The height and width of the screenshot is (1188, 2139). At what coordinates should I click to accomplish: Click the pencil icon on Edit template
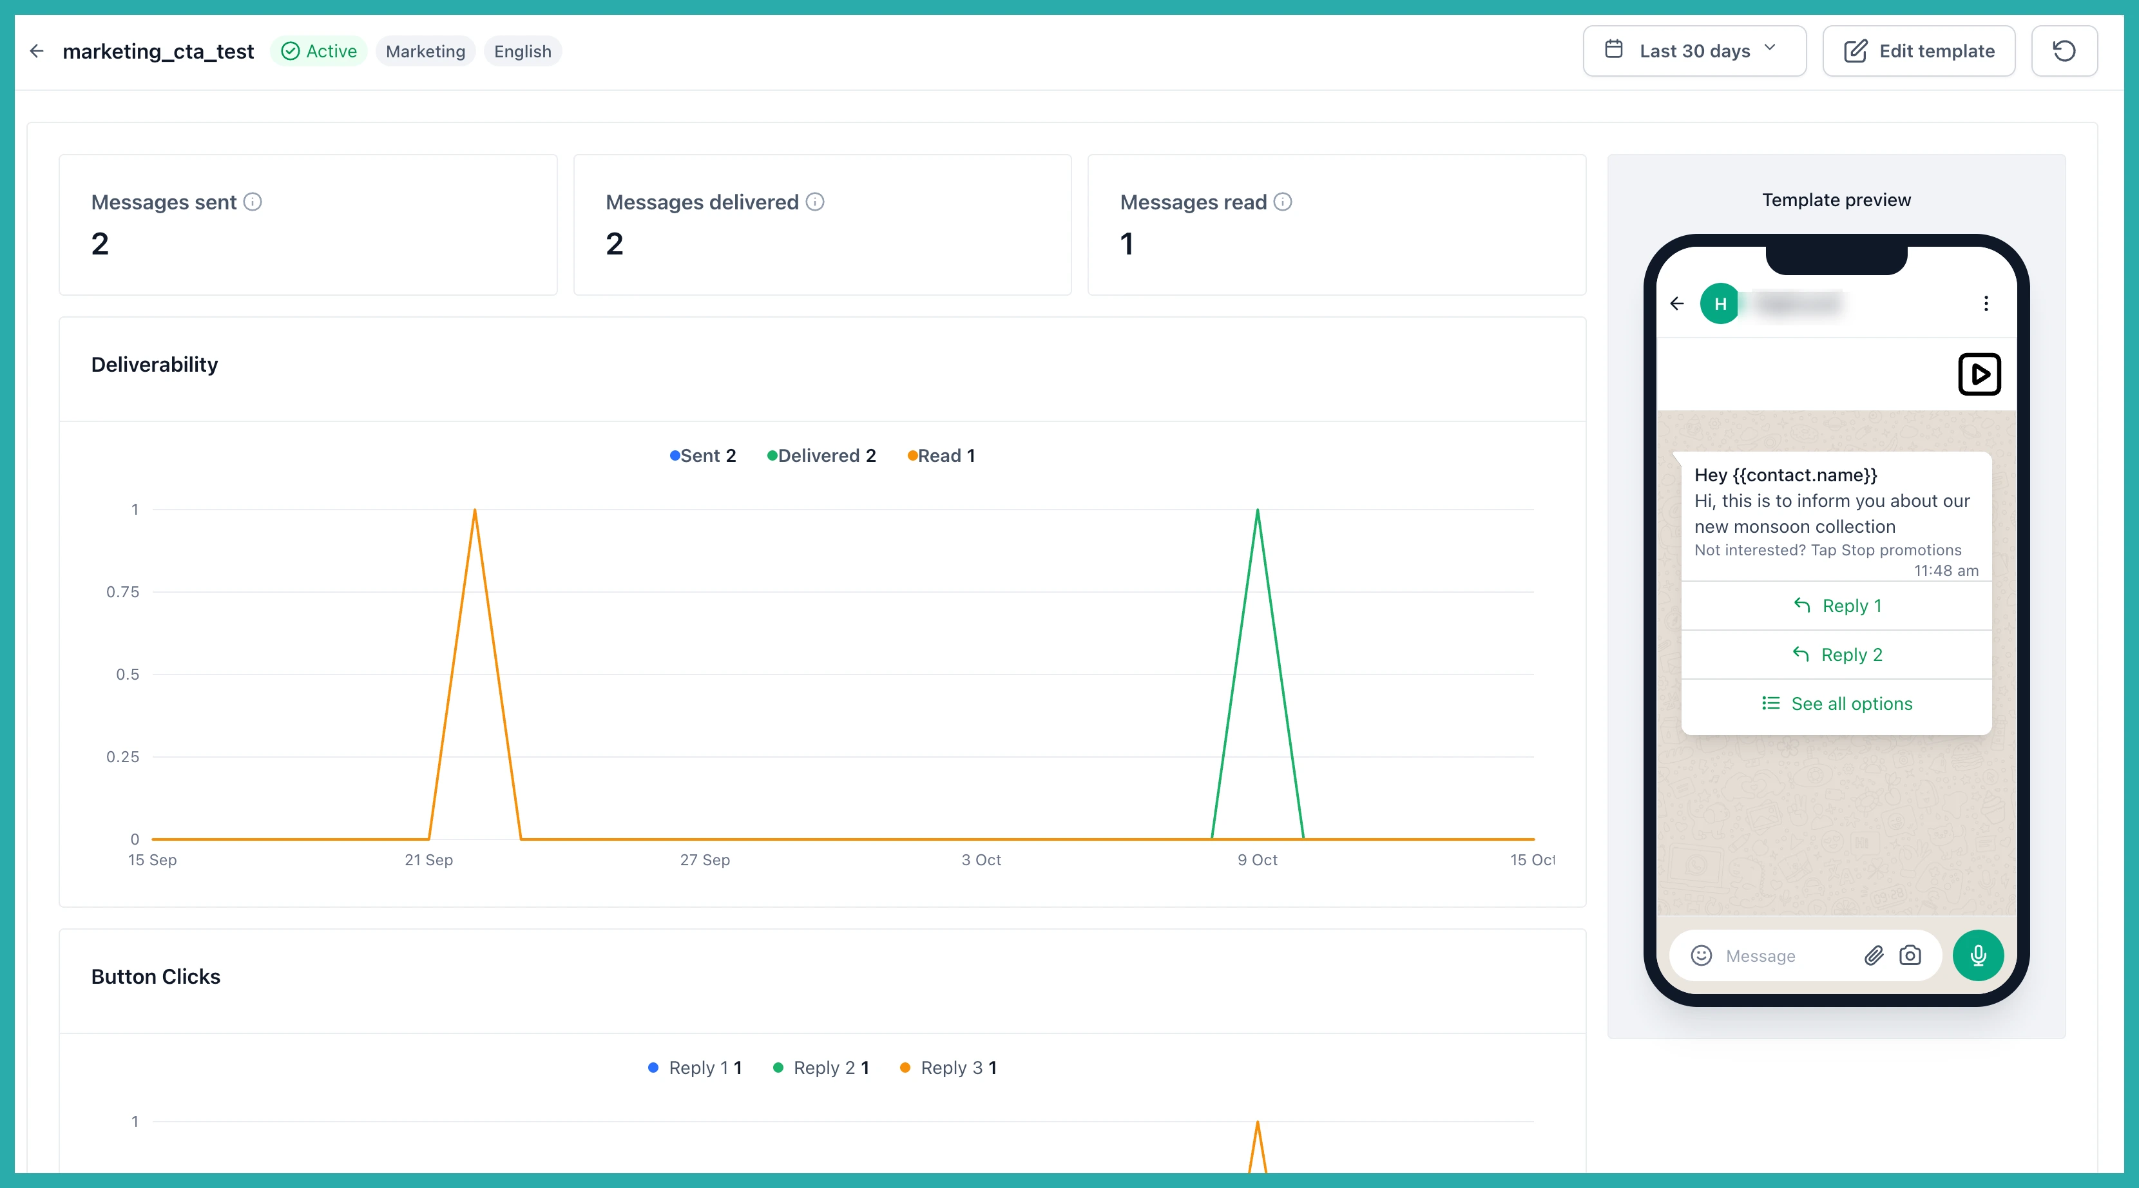pyautogui.click(x=1855, y=52)
